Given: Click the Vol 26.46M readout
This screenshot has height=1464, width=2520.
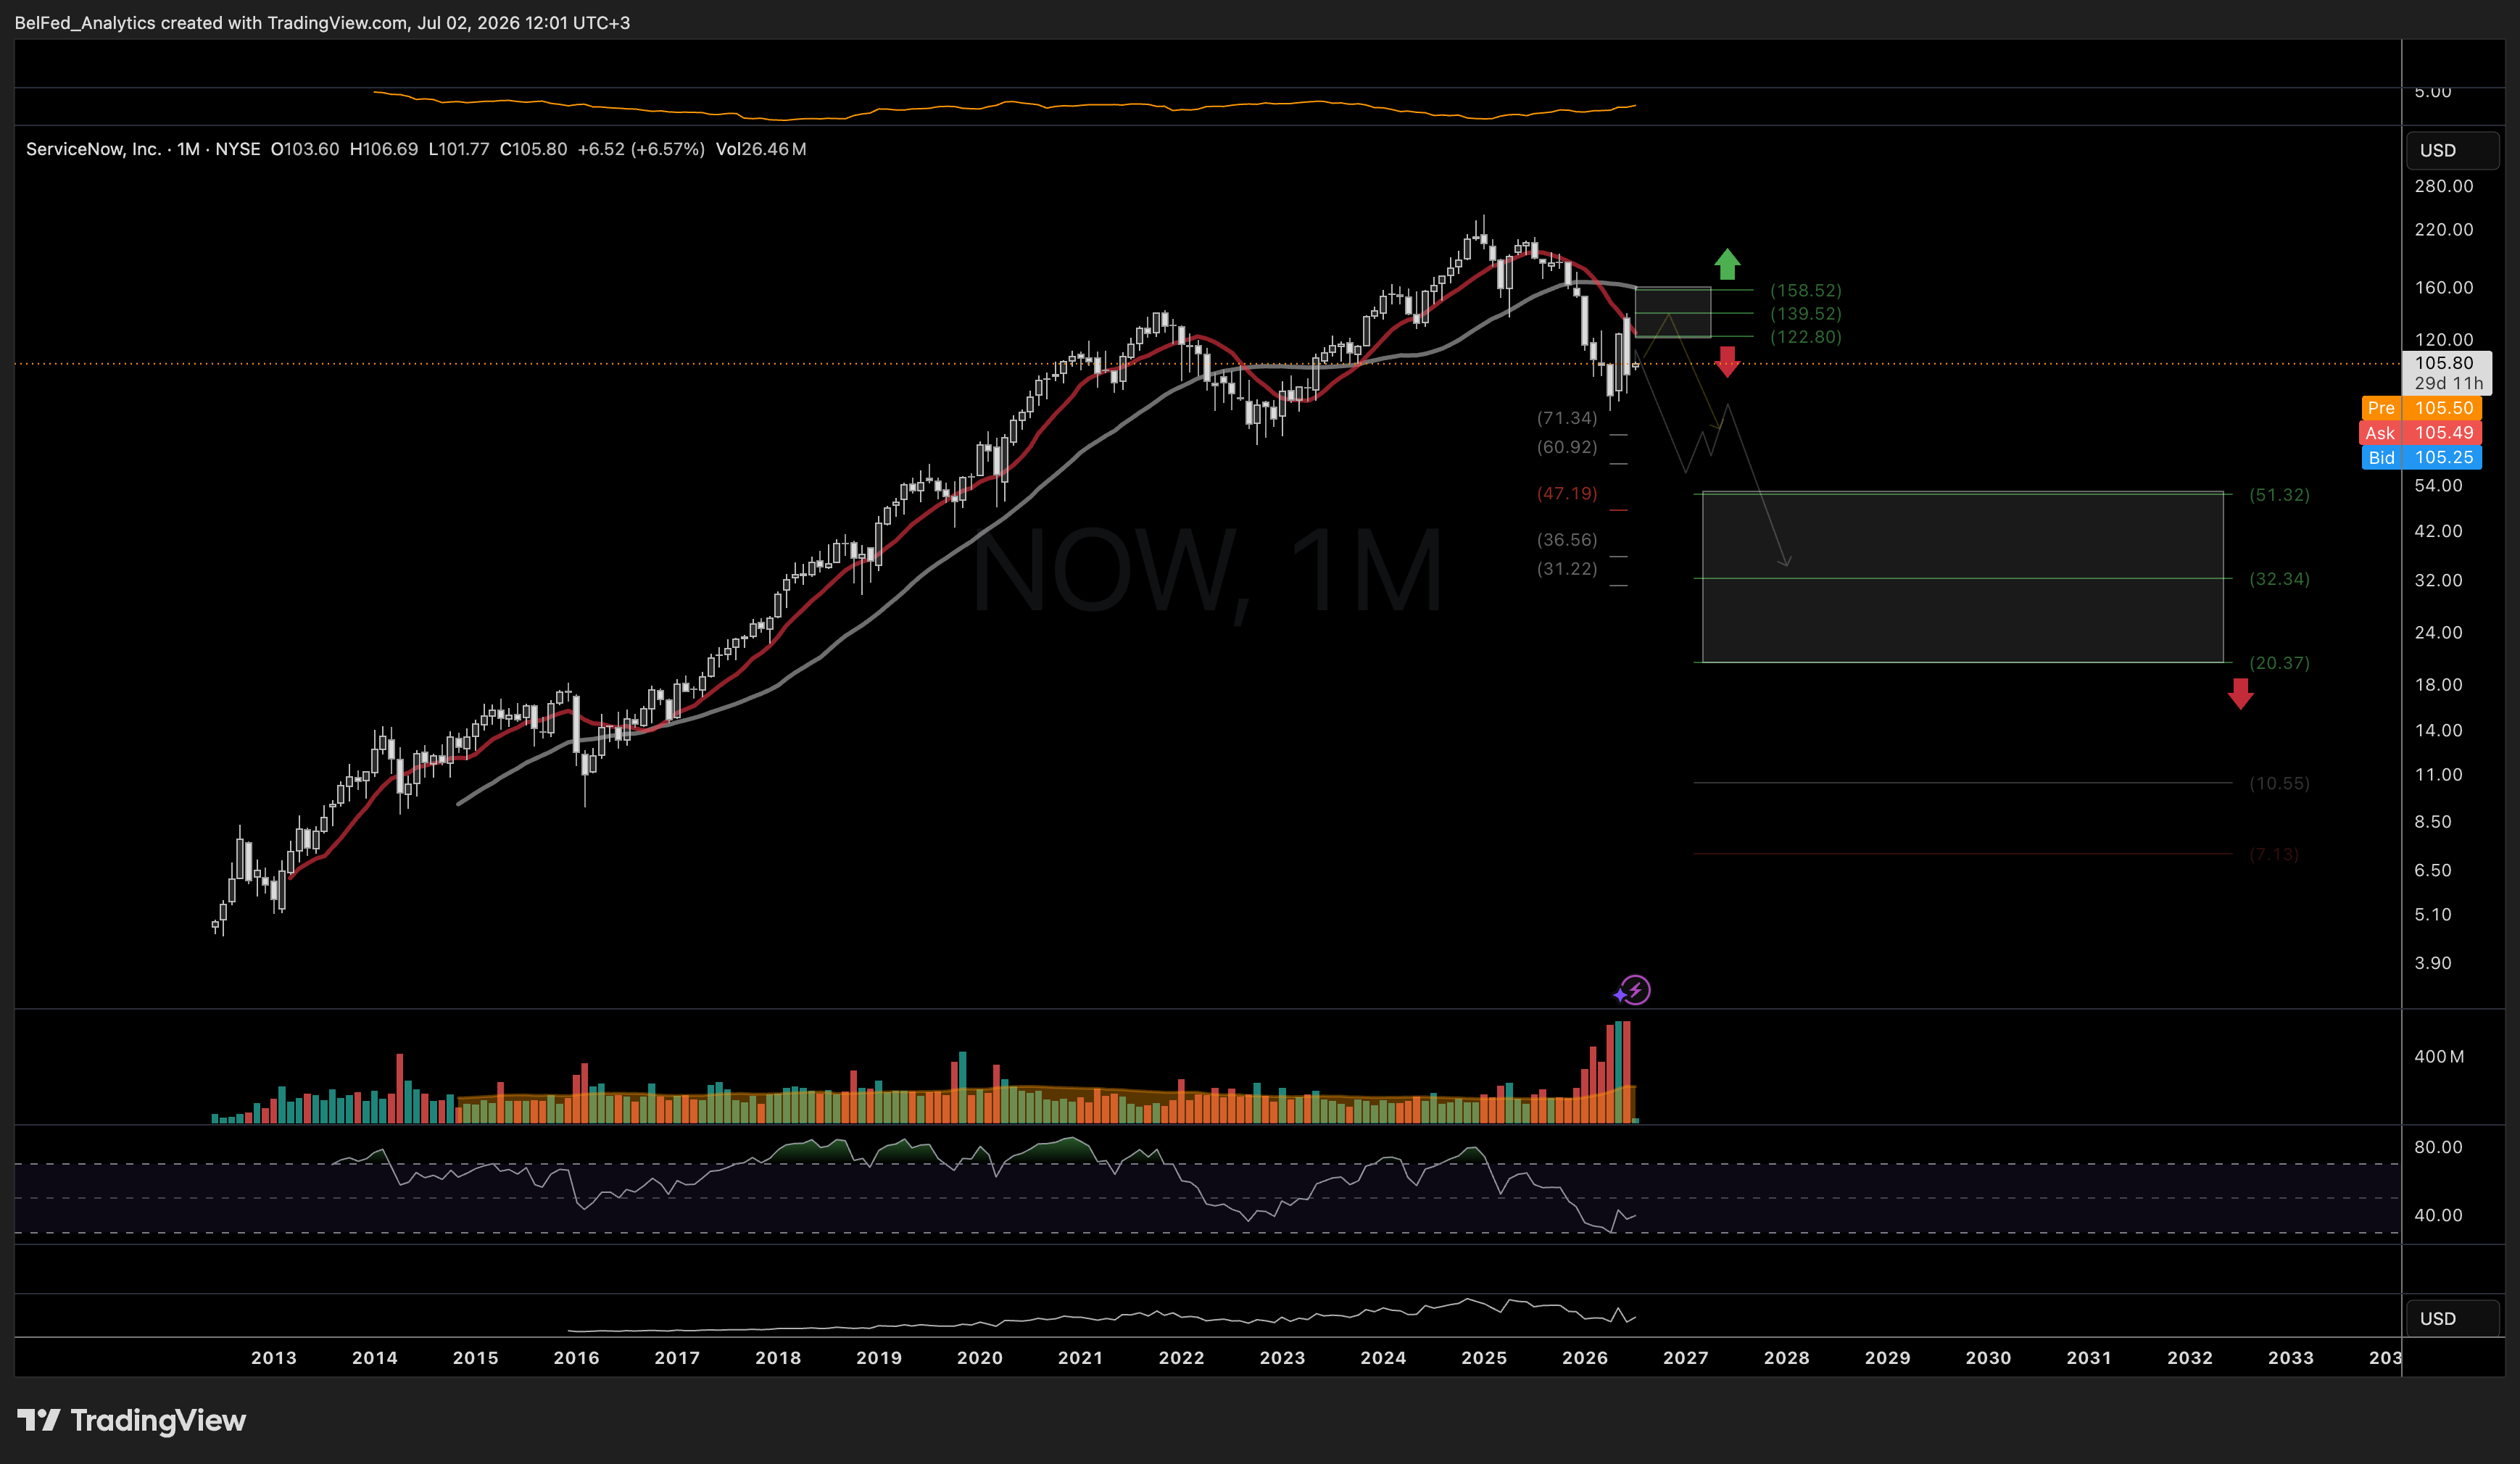Looking at the screenshot, I should [x=761, y=149].
